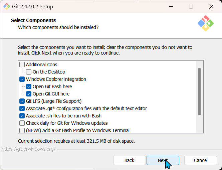Click the components list scrollbar thumb
The height and width of the screenshot is (170, 222).
pos(199,92)
